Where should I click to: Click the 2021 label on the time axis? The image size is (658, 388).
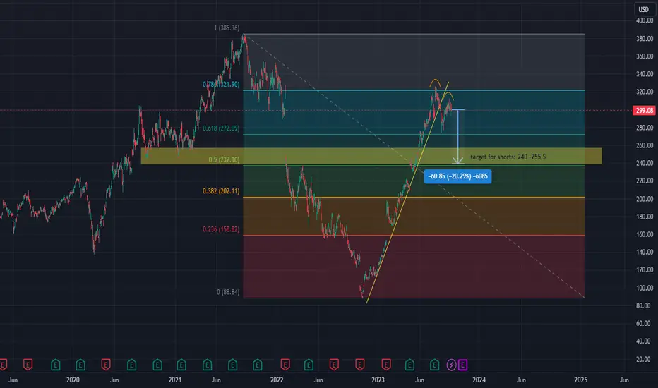coord(175,380)
